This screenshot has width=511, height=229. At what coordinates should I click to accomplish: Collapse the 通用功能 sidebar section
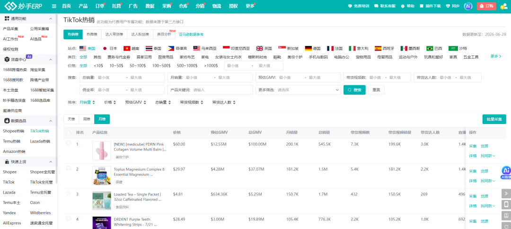tap(51, 18)
